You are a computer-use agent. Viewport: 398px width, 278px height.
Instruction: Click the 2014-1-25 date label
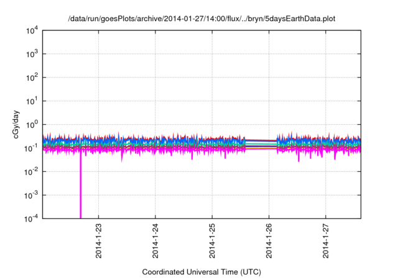pos(212,241)
